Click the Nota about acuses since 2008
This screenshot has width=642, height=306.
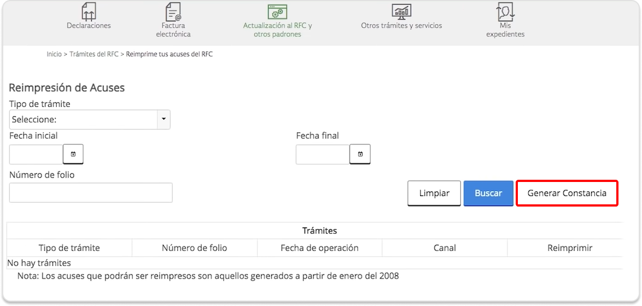(x=208, y=276)
